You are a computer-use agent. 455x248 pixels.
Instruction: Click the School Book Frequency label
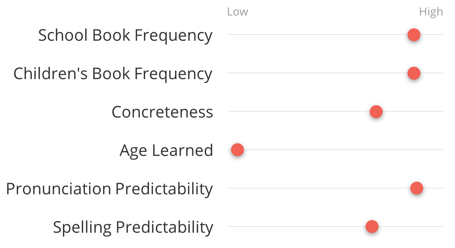(x=125, y=36)
